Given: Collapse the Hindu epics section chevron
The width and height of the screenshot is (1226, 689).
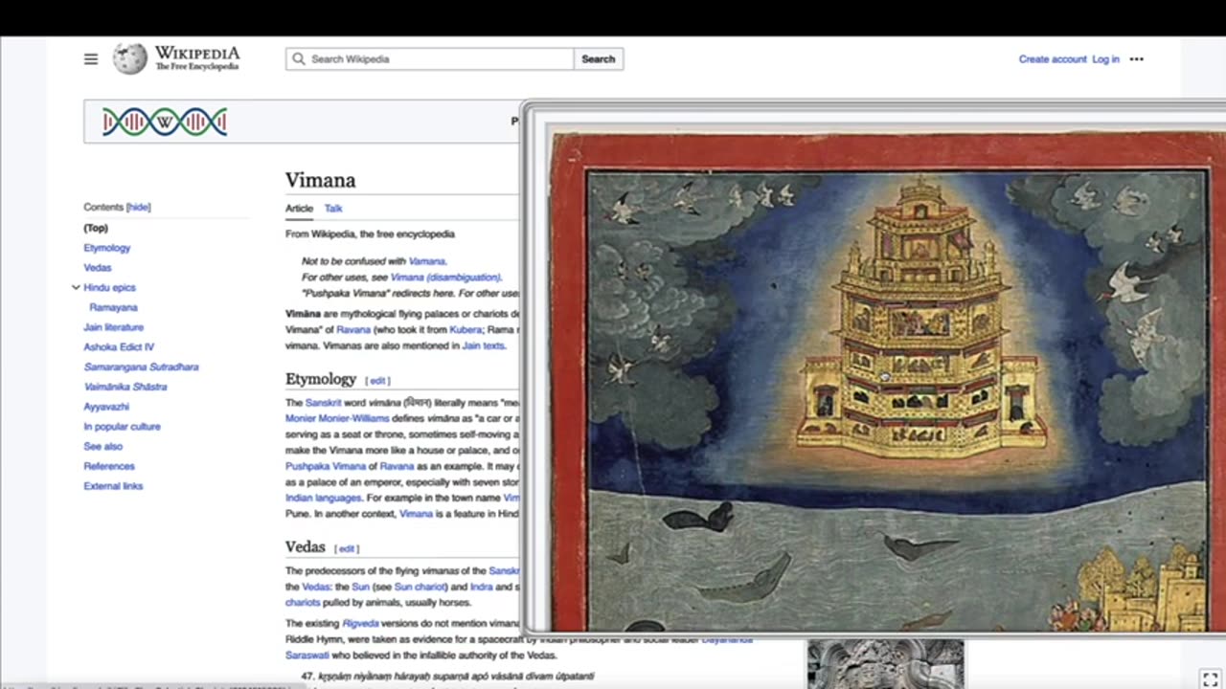Looking at the screenshot, I should (x=76, y=287).
